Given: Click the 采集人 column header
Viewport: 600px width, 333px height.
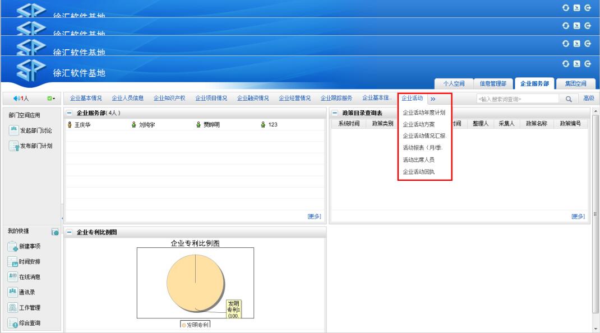Looking at the screenshot, I should [506, 124].
